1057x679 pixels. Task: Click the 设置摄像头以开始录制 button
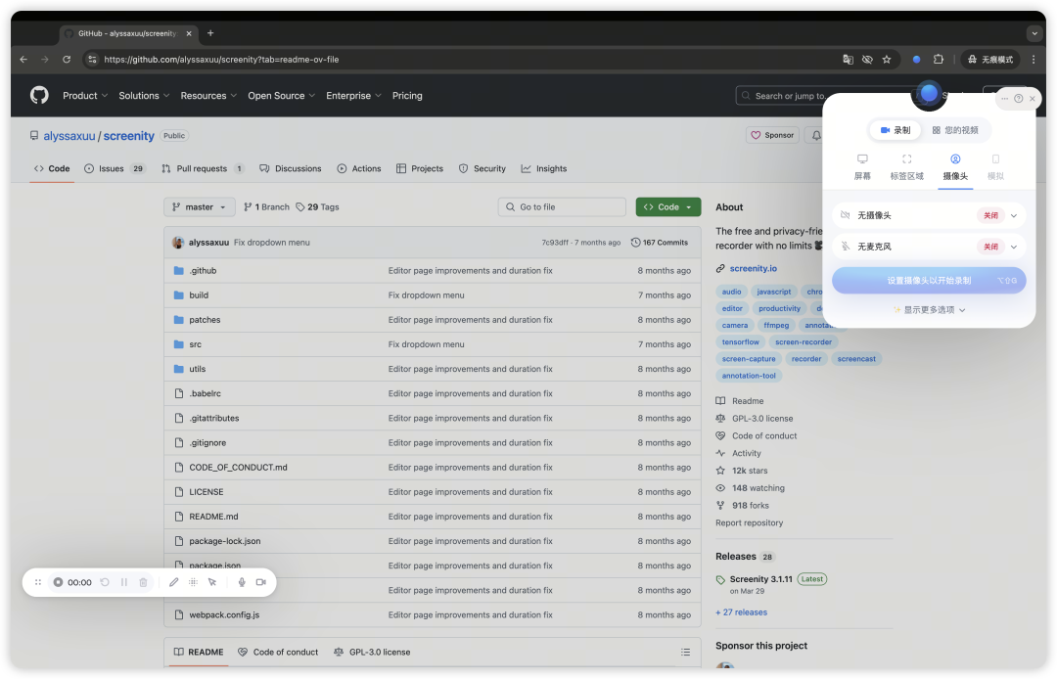(929, 280)
